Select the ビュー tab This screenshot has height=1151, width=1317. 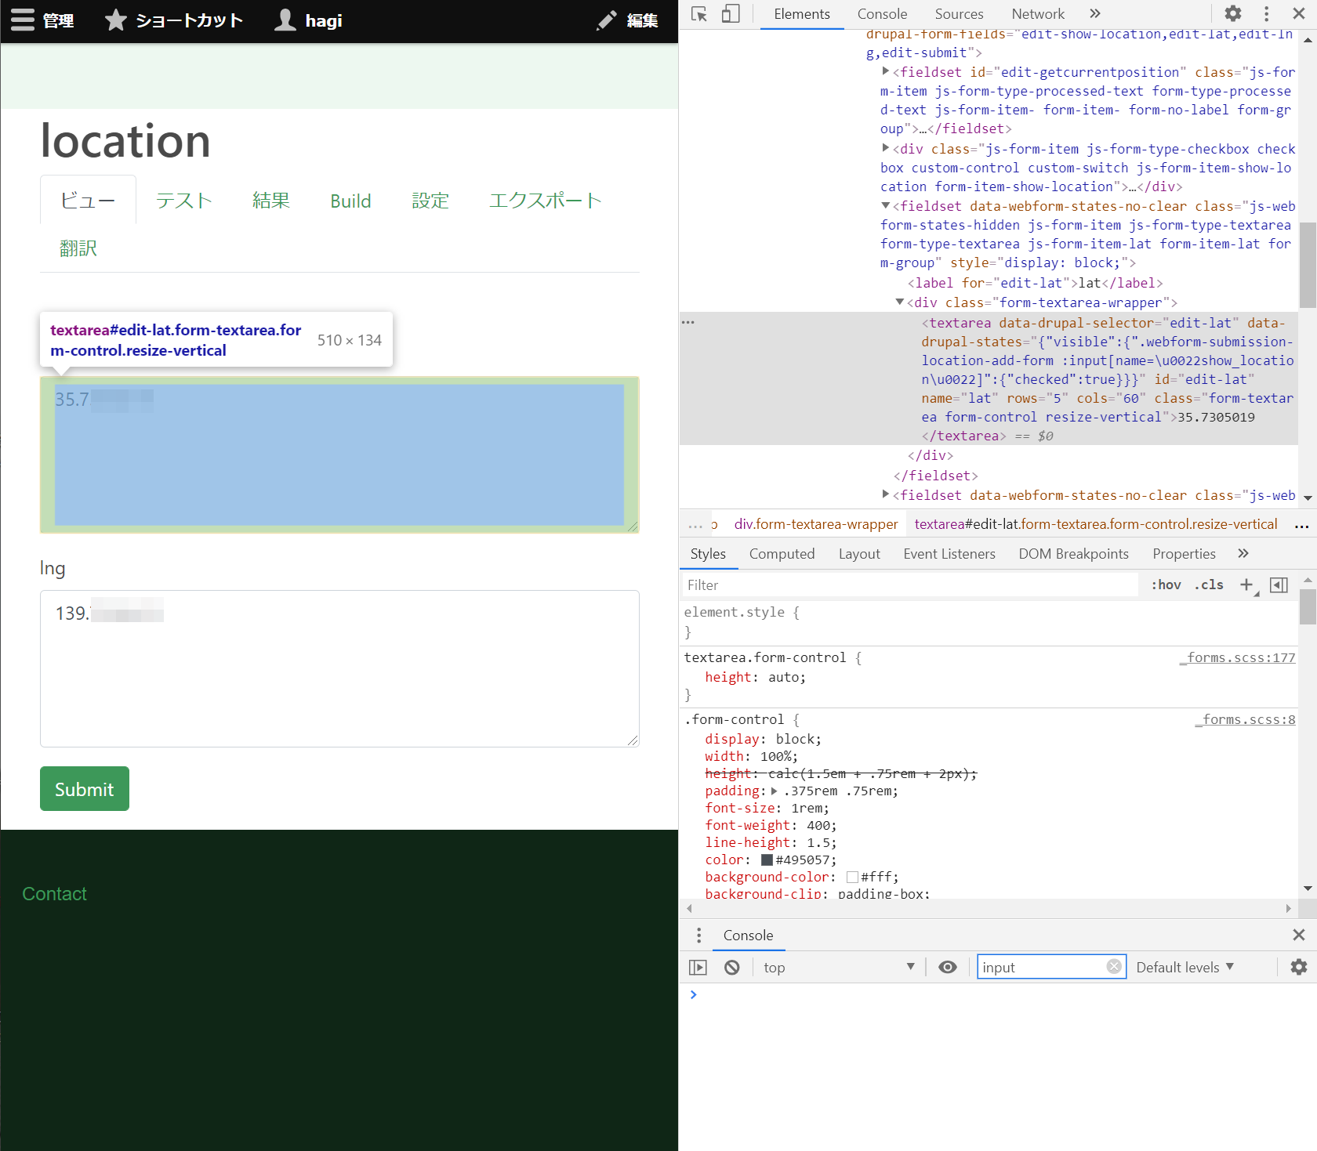[88, 201]
